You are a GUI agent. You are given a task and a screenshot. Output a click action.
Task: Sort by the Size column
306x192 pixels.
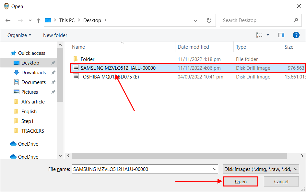click(289, 47)
